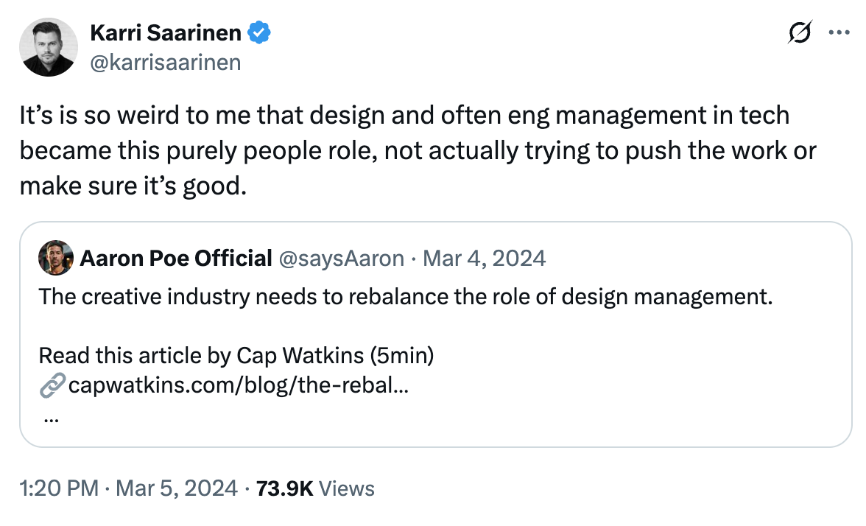Click the quoted sentence about the creative industry
The height and width of the screenshot is (526, 866).
click(x=406, y=297)
